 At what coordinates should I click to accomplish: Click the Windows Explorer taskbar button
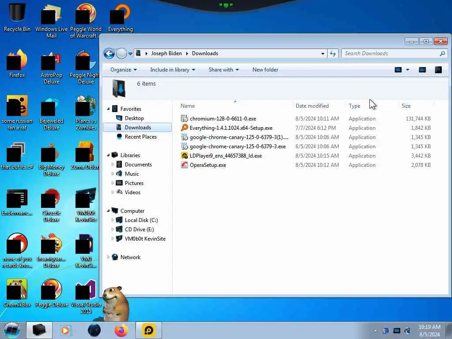point(39,330)
